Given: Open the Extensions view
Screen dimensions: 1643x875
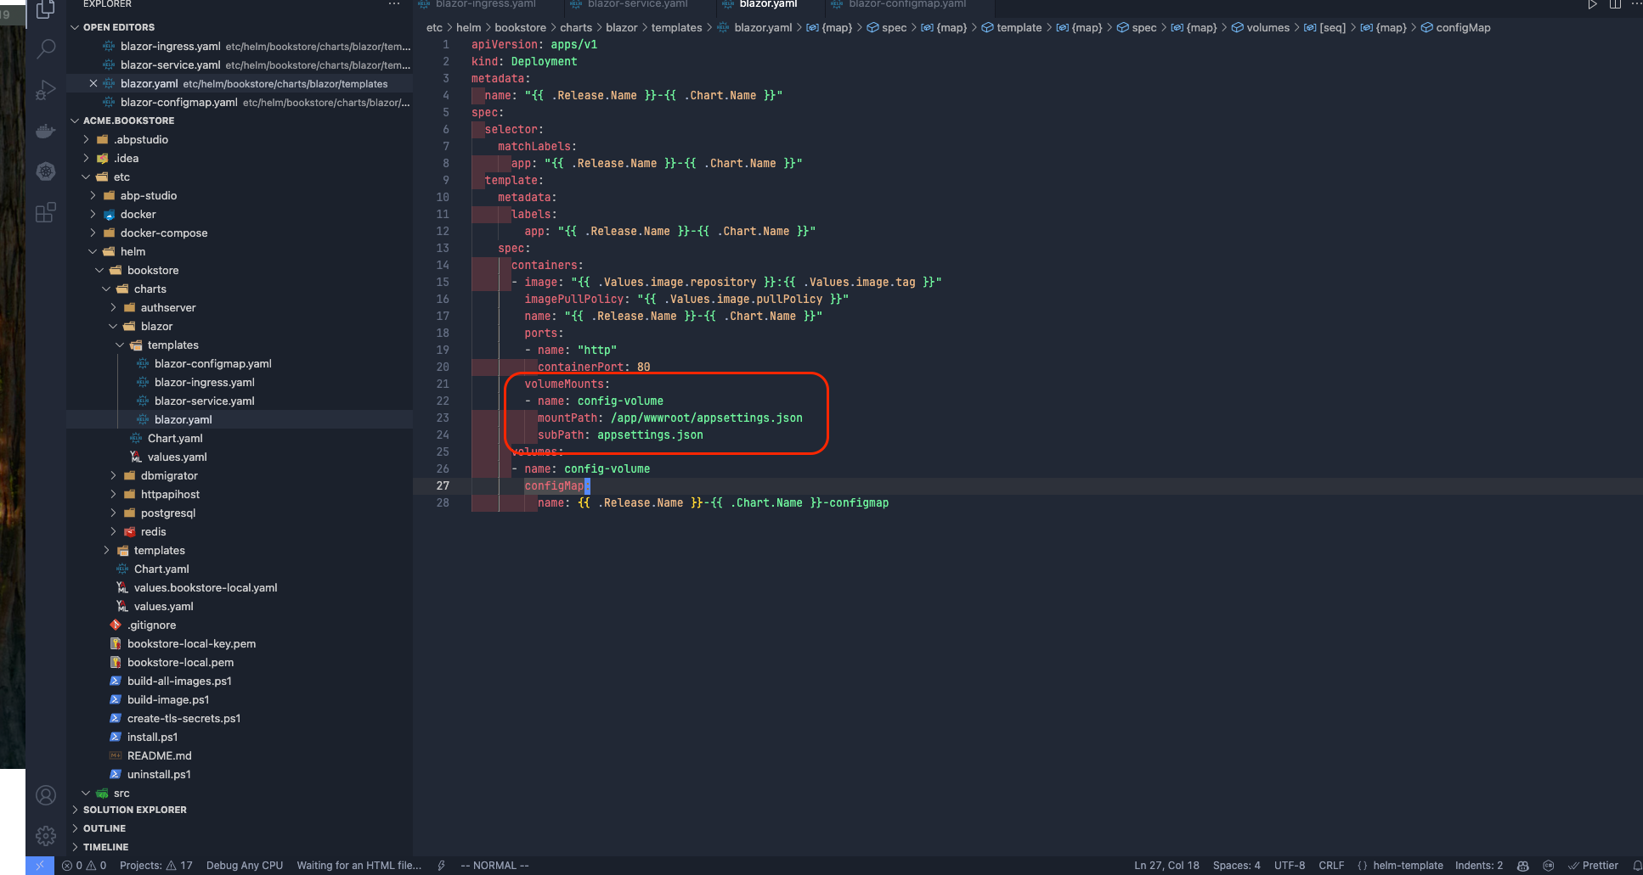Looking at the screenshot, I should tap(46, 212).
